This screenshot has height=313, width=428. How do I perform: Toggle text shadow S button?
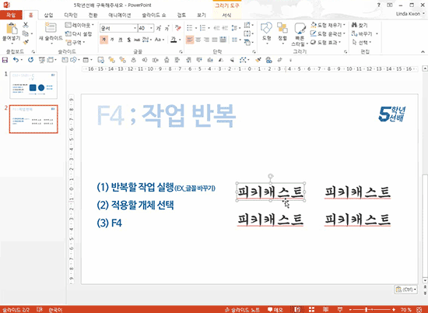click(129, 40)
